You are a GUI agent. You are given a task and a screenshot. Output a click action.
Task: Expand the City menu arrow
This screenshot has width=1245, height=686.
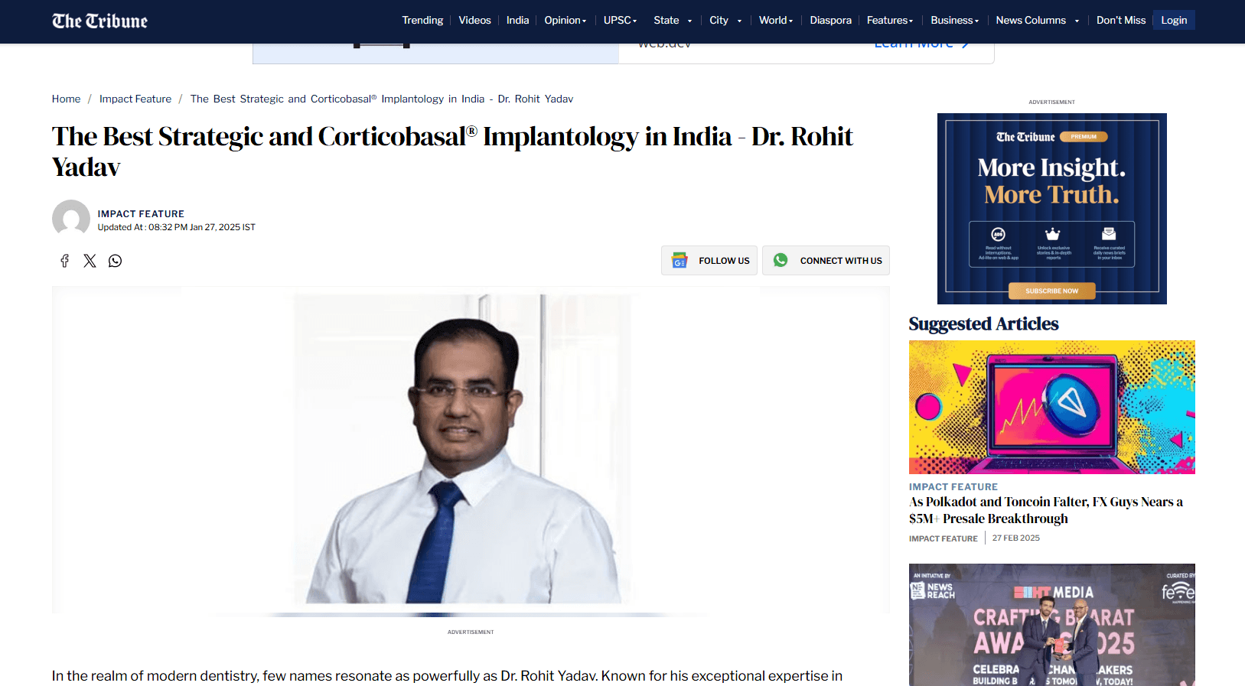[739, 21]
